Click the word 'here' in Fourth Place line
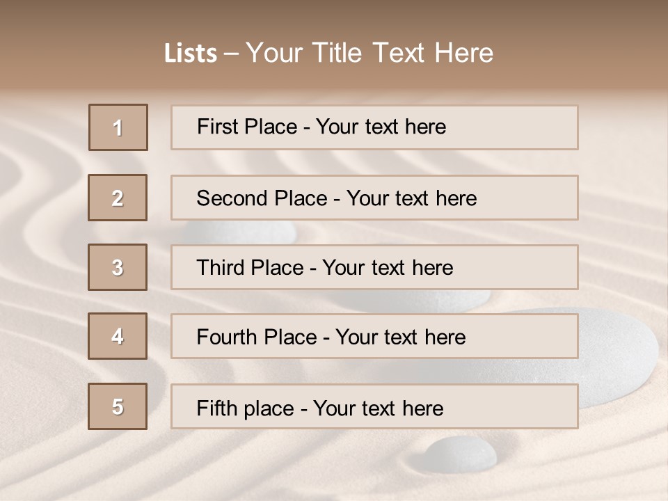 445,337
